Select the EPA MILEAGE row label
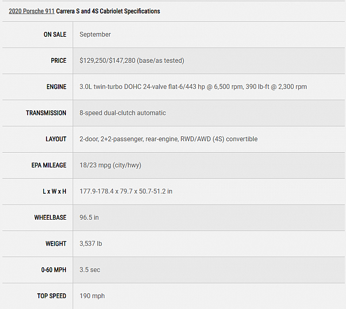 [x=49, y=165]
